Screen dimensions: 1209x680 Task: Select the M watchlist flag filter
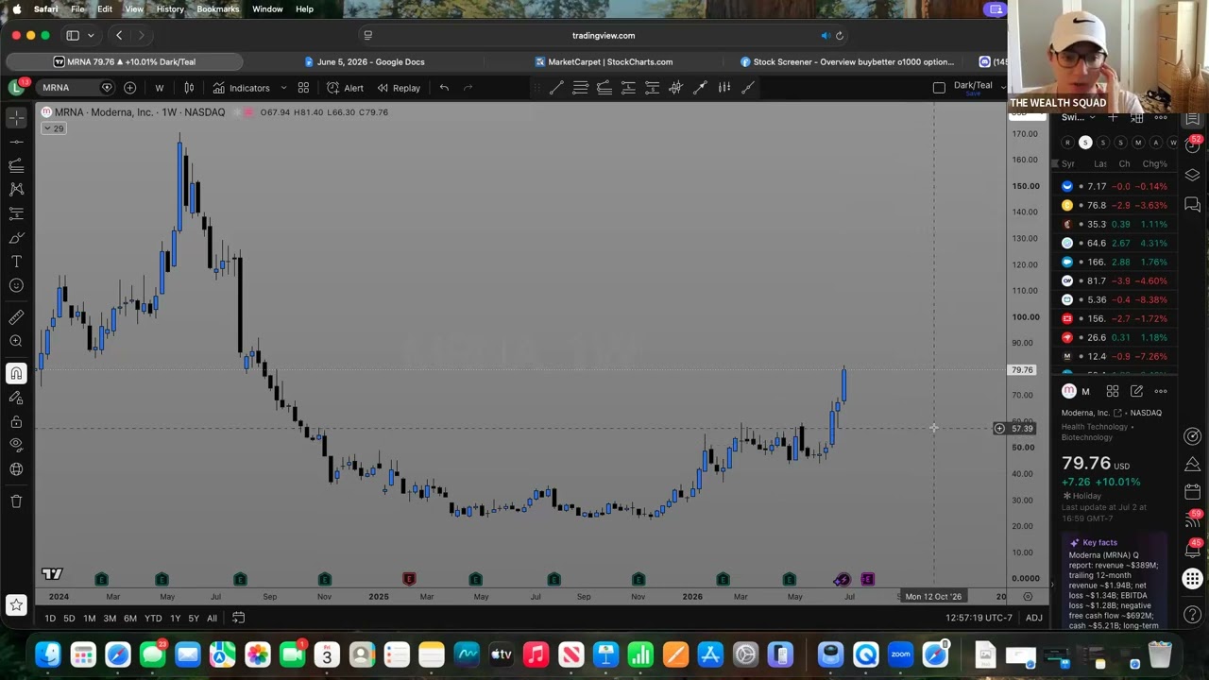[x=1138, y=143]
